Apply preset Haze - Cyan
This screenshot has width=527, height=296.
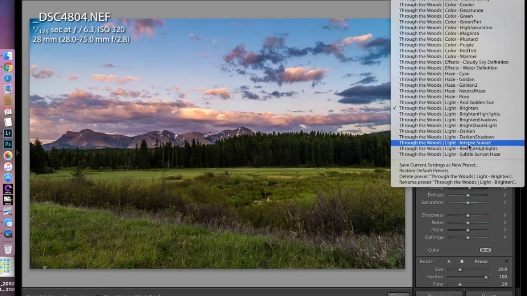tap(457, 74)
